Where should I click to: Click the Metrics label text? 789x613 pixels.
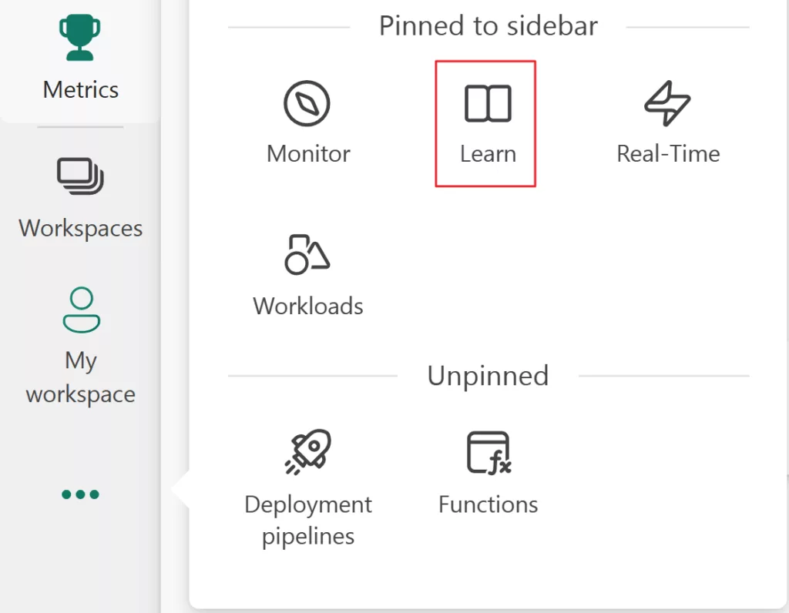(x=80, y=90)
